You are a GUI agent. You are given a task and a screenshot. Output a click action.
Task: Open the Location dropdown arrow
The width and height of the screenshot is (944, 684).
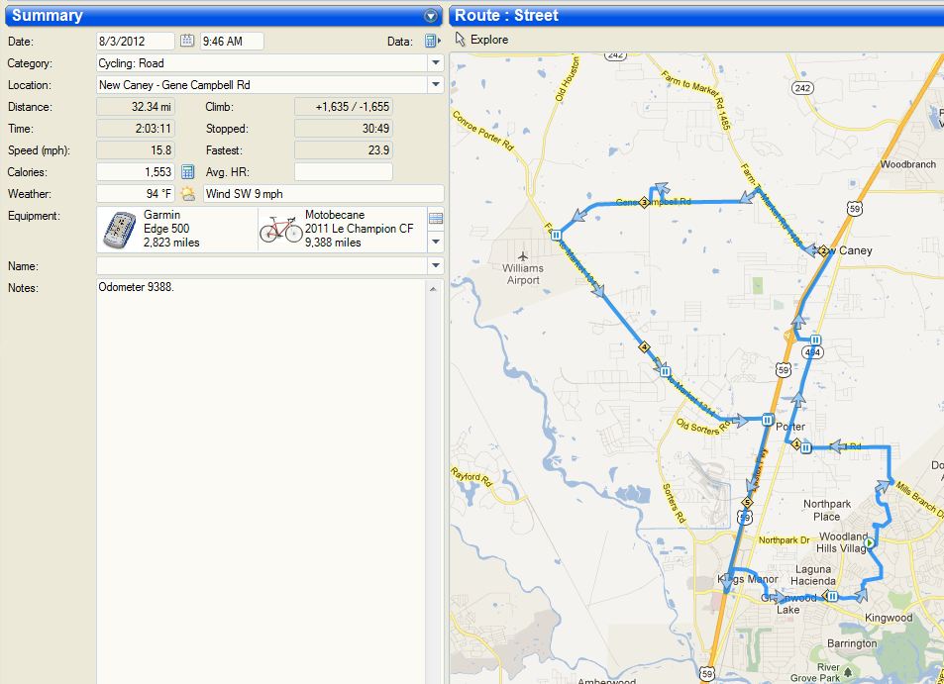coord(435,85)
